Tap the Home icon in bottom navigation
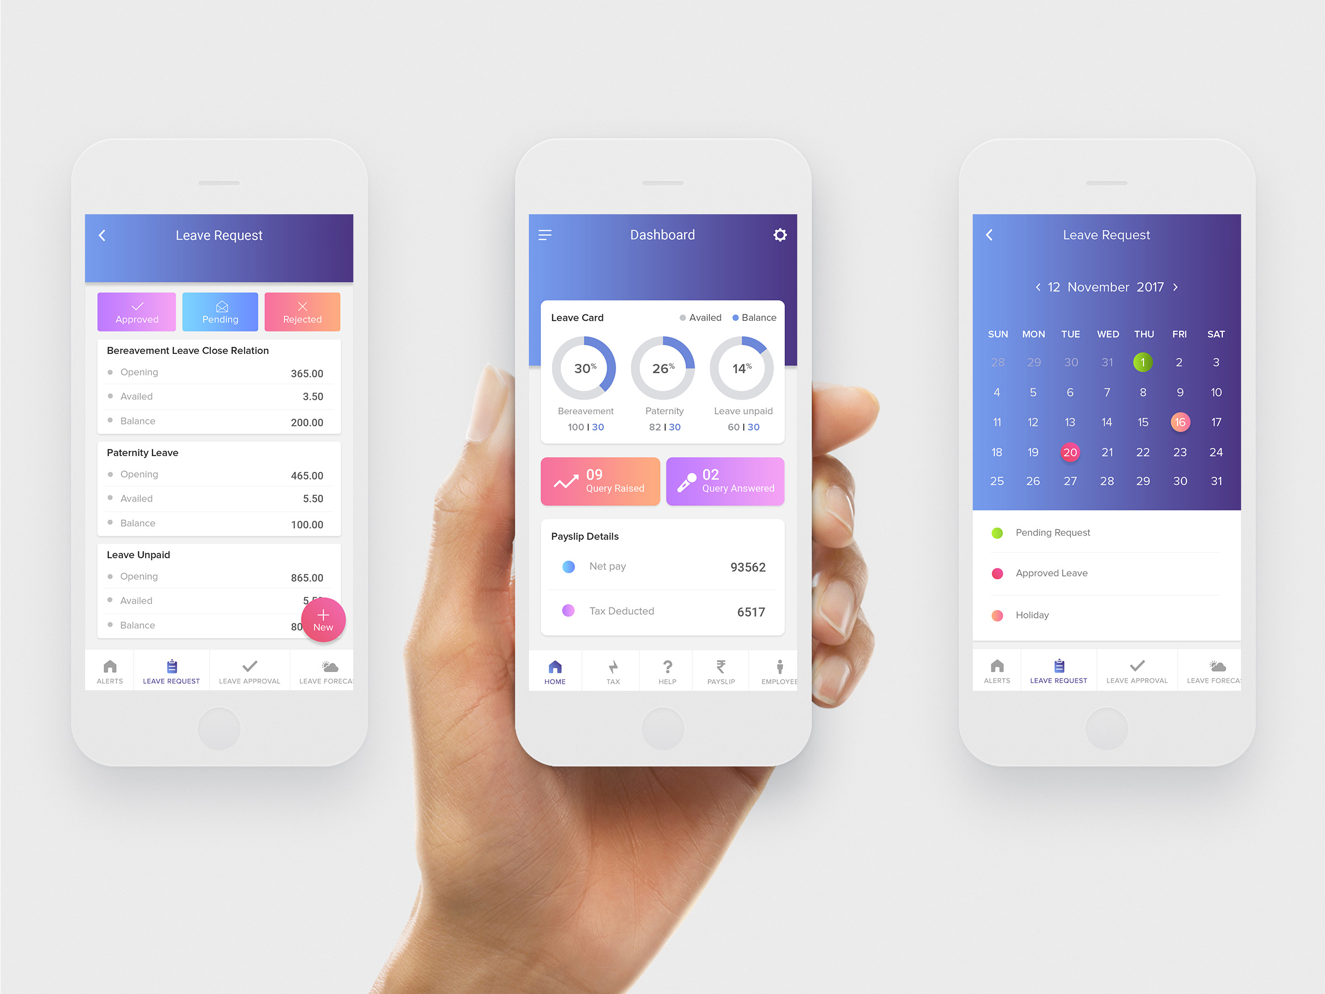This screenshot has height=994, width=1325. (x=552, y=673)
